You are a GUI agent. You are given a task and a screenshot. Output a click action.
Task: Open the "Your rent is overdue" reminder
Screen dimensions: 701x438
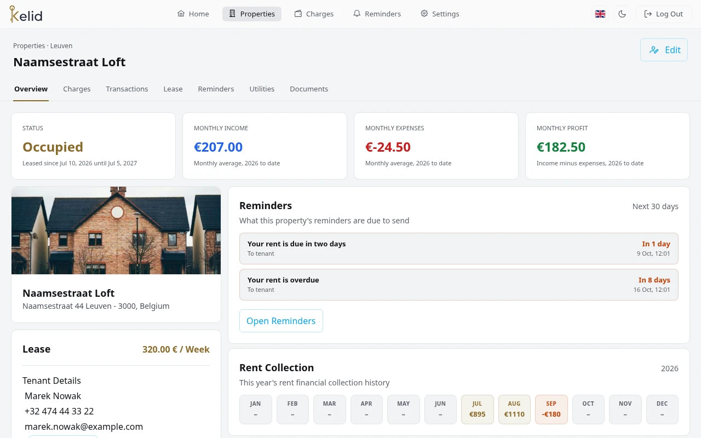pos(459,285)
